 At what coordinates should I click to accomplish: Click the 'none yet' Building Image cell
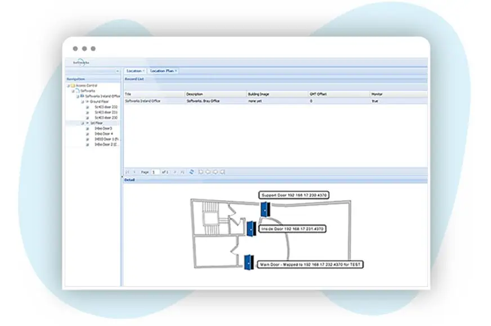coord(255,101)
